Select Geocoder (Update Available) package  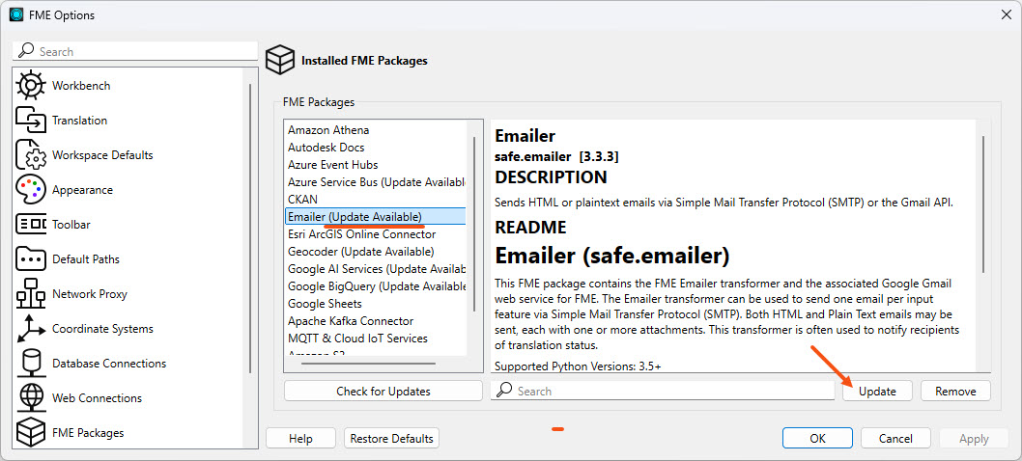pyautogui.click(x=376, y=252)
